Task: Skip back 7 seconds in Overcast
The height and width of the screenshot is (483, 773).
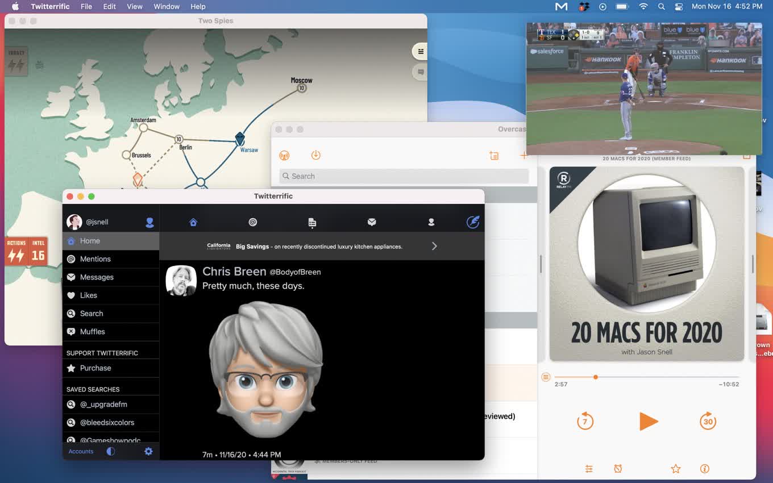Action: (585, 421)
